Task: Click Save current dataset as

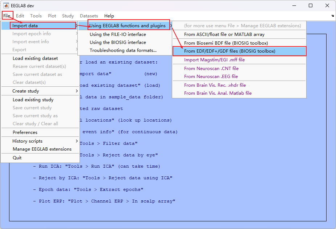Action: click(40, 74)
